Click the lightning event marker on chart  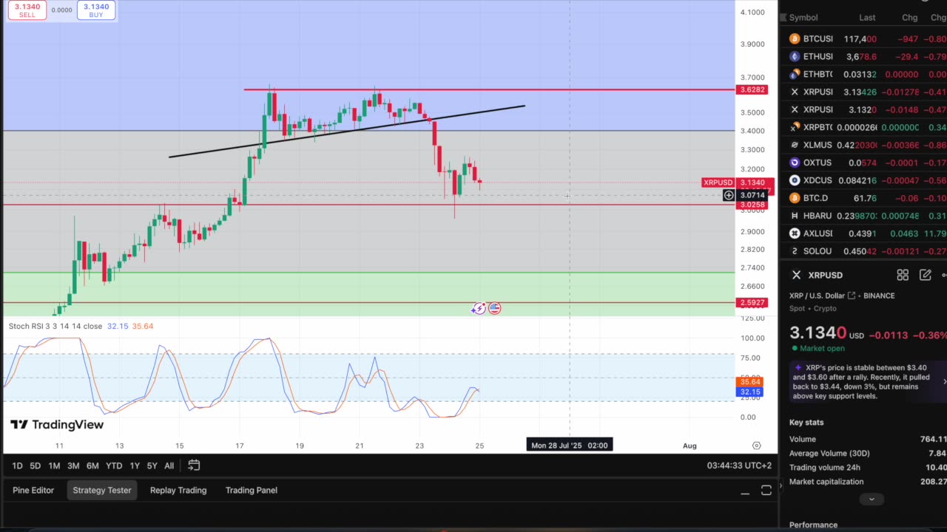(479, 308)
